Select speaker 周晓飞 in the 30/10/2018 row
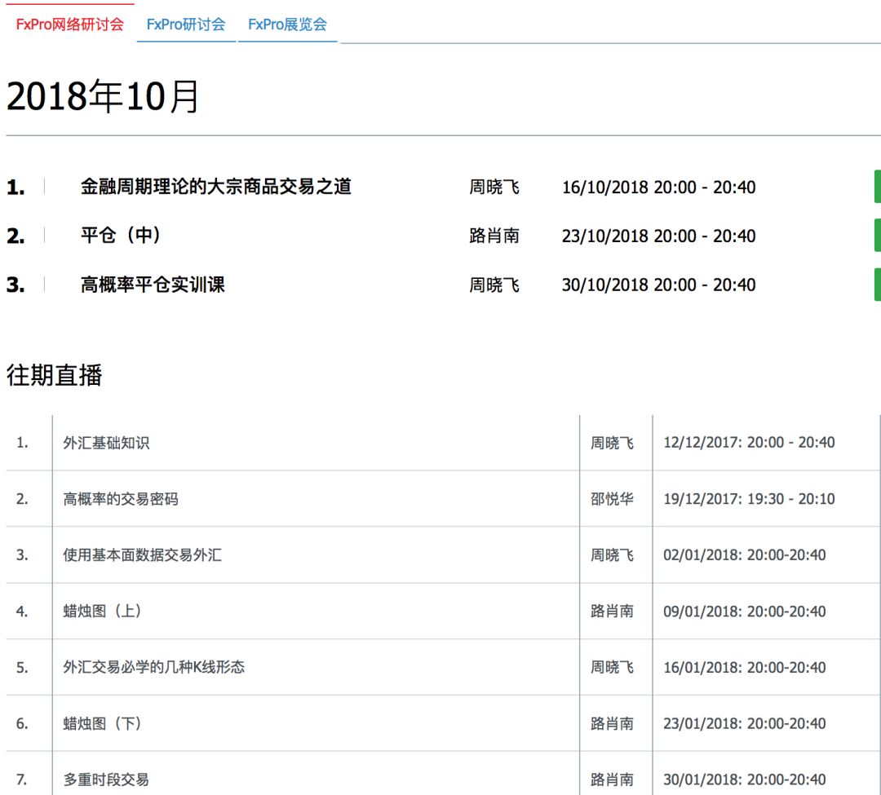881x795 pixels. pos(494,285)
